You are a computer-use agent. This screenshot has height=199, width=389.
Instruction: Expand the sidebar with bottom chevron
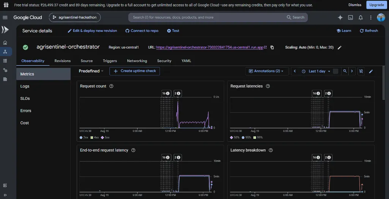(x=5, y=195)
